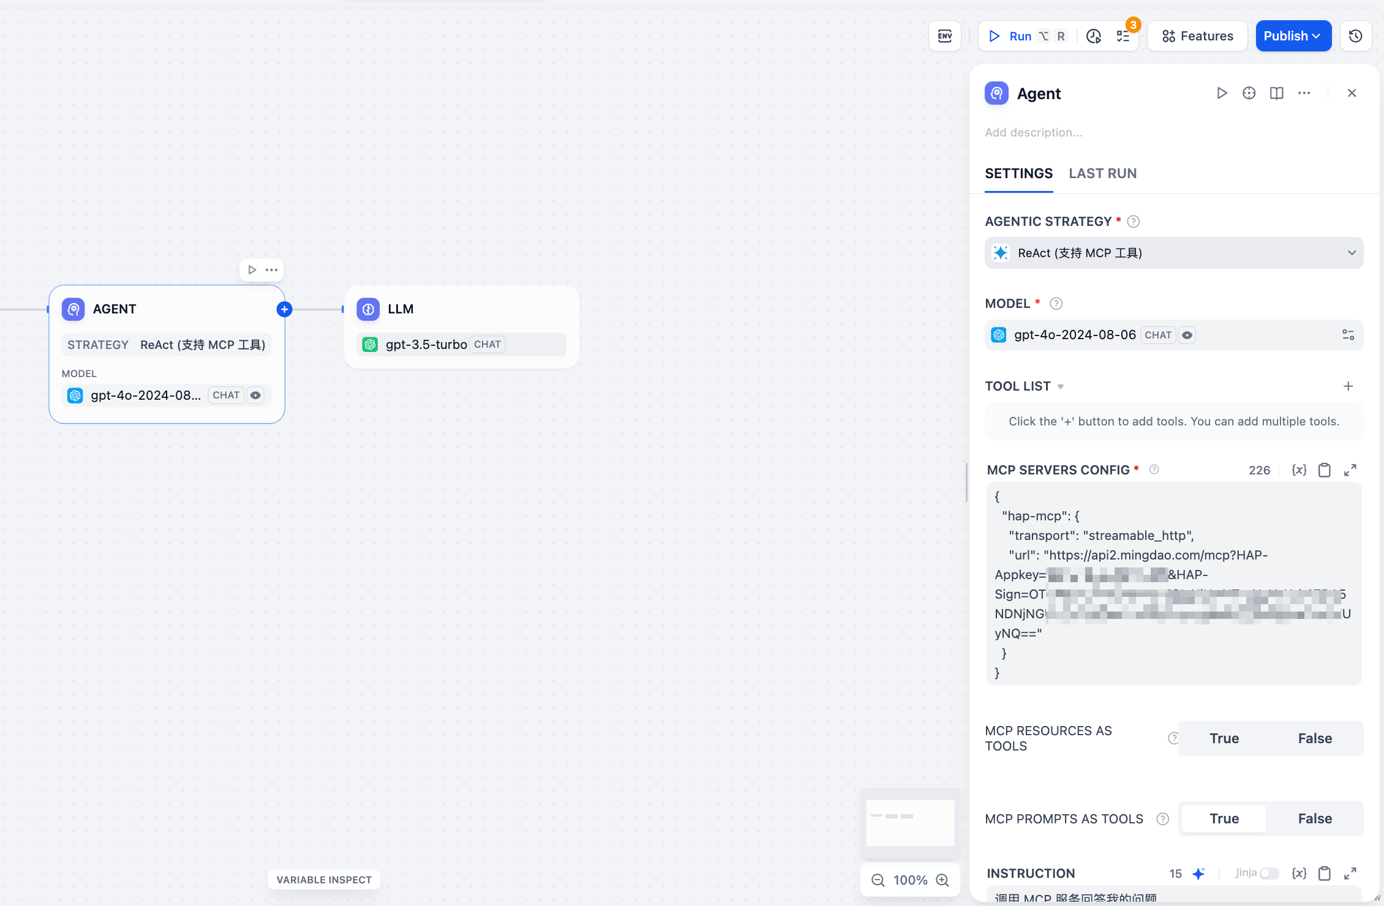
Task: Collapse the Tool List section arrow
Action: tap(1061, 387)
